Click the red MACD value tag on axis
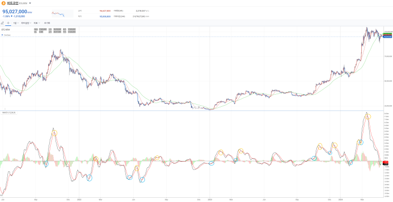Screen dimensions: 393x202 [x=386, y=162]
